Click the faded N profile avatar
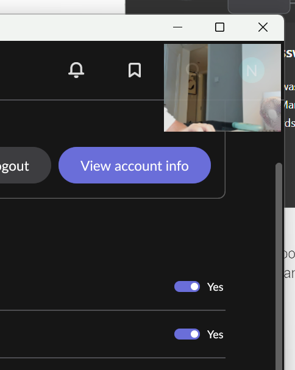This screenshot has height=370, width=295. tap(252, 70)
